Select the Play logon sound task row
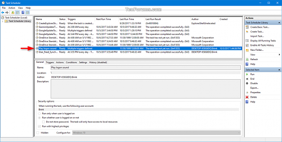Image resolution: width=282 pixels, height=142 pixels. tap(138, 48)
